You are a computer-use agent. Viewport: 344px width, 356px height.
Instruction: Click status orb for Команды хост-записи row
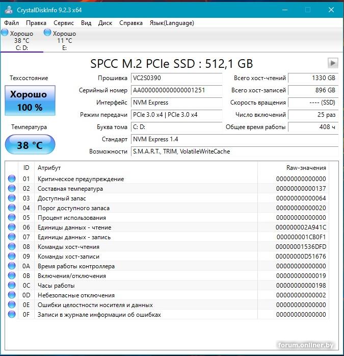pos(12,256)
